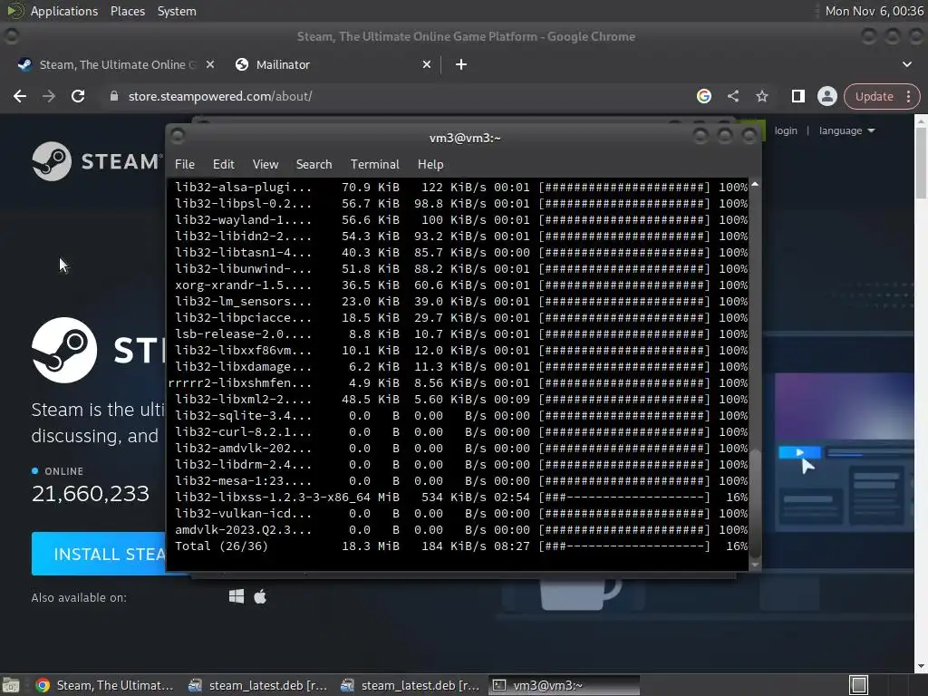
Task: Click show desktop icon in taskbar
Action: click(11, 685)
